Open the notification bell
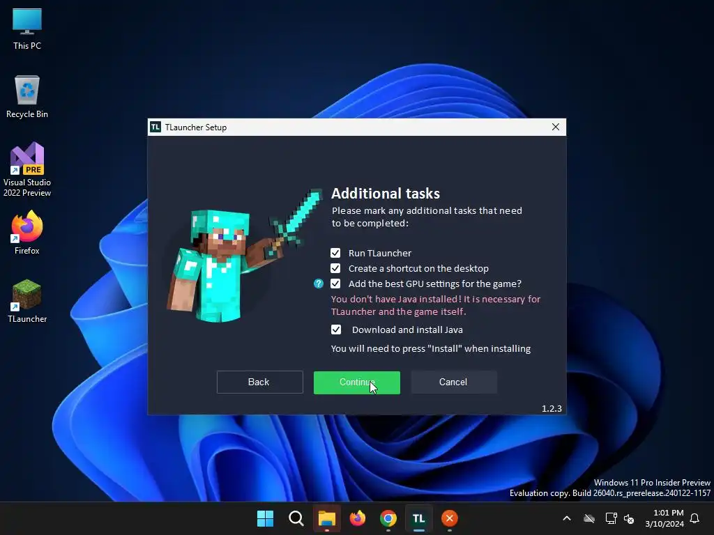 point(695,518)
